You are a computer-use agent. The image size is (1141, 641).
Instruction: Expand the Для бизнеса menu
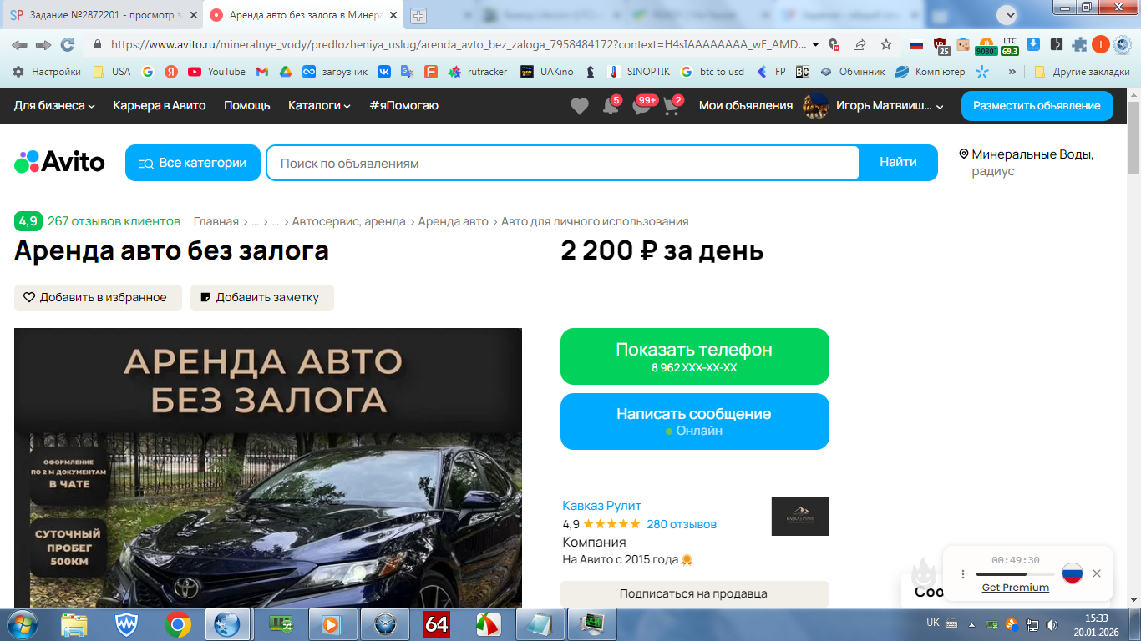tap(54, 105)
